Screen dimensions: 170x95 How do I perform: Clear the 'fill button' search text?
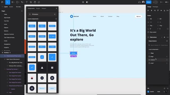point(55,14)
